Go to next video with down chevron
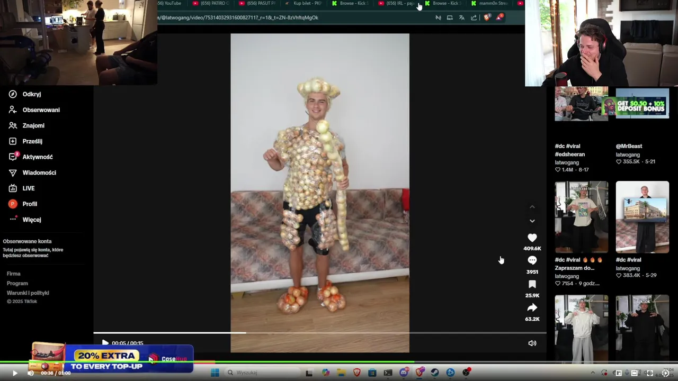 tap(532, 221)
